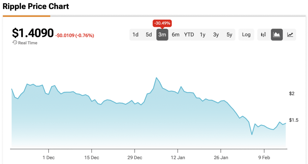
Task: Switch chart to 1y range
Action: pos(202,35)
